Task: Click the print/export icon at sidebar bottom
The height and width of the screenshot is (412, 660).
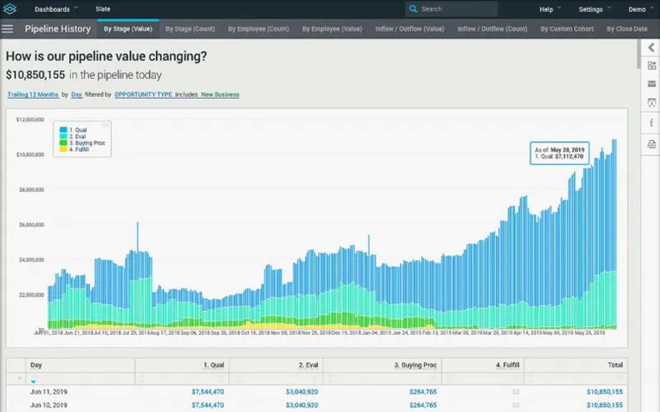Action: (651, 144)
